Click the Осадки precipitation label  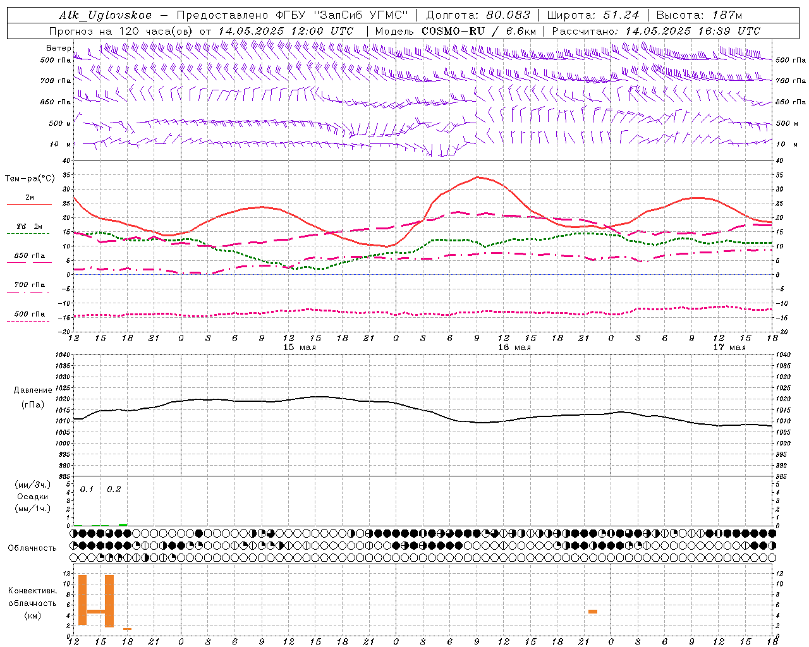(x=33, y=497)
